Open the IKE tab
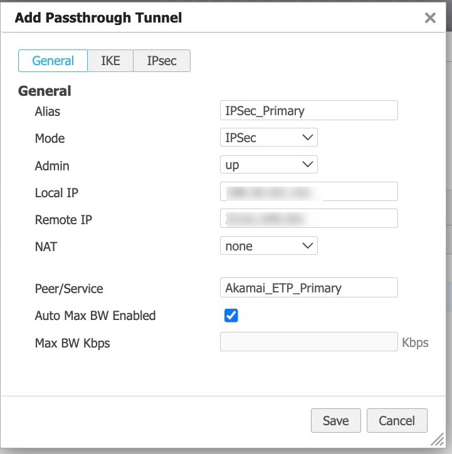This screenshot has height=454, width=452. [x=110, y=61]
